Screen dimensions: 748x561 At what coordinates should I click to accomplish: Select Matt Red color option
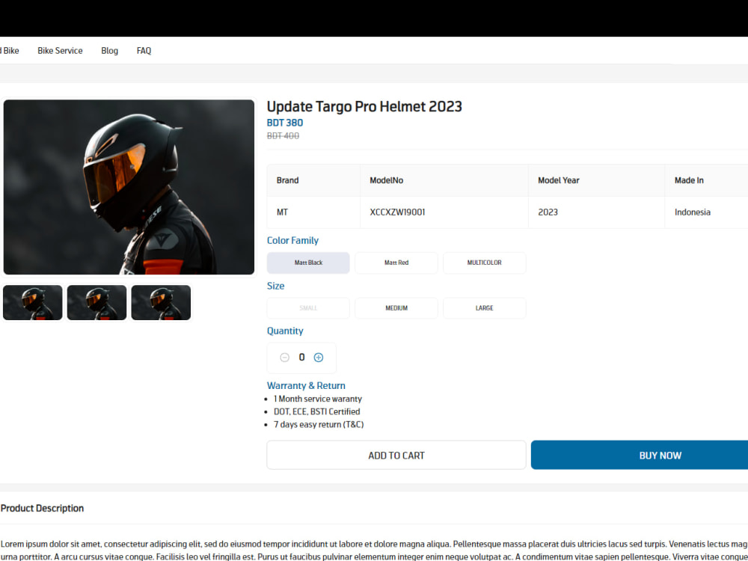[396, 263]
